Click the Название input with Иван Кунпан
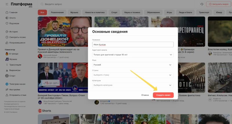This screenshot has height=124, width=232. tap(133, 44)
